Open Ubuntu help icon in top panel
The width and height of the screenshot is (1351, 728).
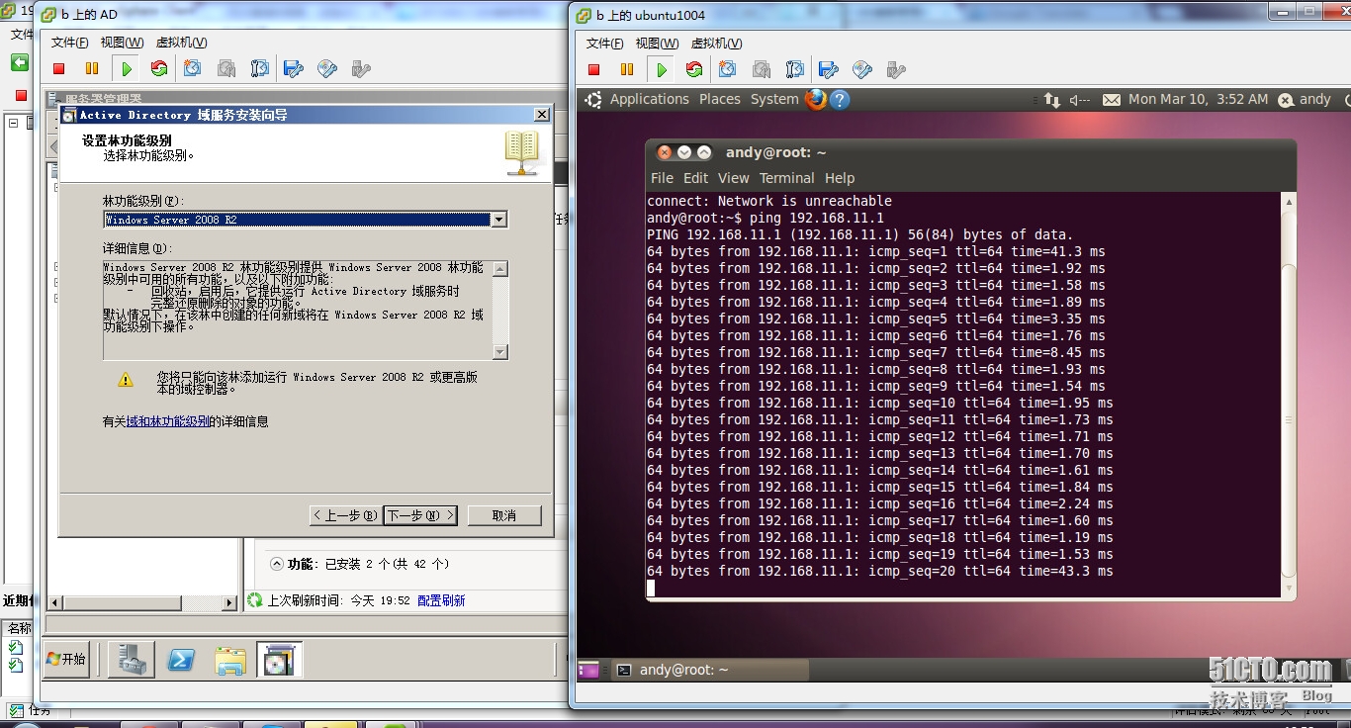point(840,100)
